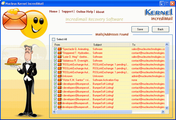Open the Online Help menu link
Image resolution: width=176 pixels, height=120 pixels.
pos(85,12)
